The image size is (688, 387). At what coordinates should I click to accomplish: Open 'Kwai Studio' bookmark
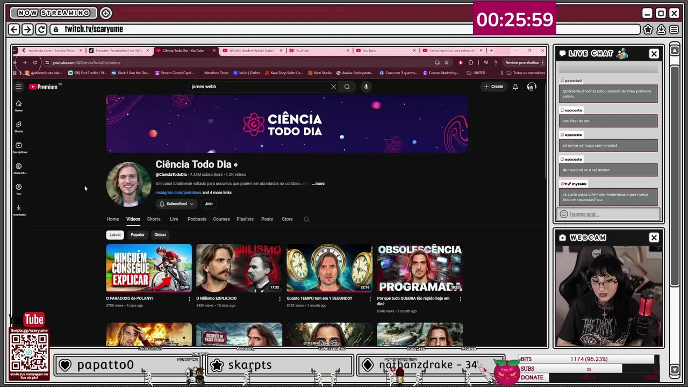pos(320,73)
